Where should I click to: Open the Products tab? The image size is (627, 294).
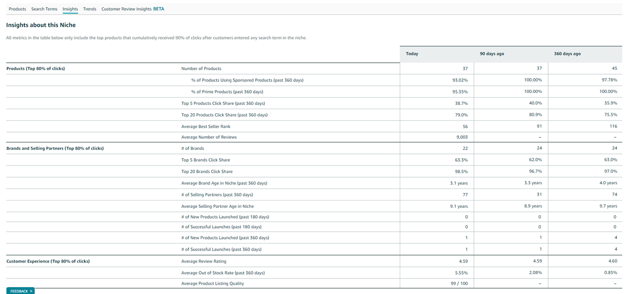(x=17, y=9)
